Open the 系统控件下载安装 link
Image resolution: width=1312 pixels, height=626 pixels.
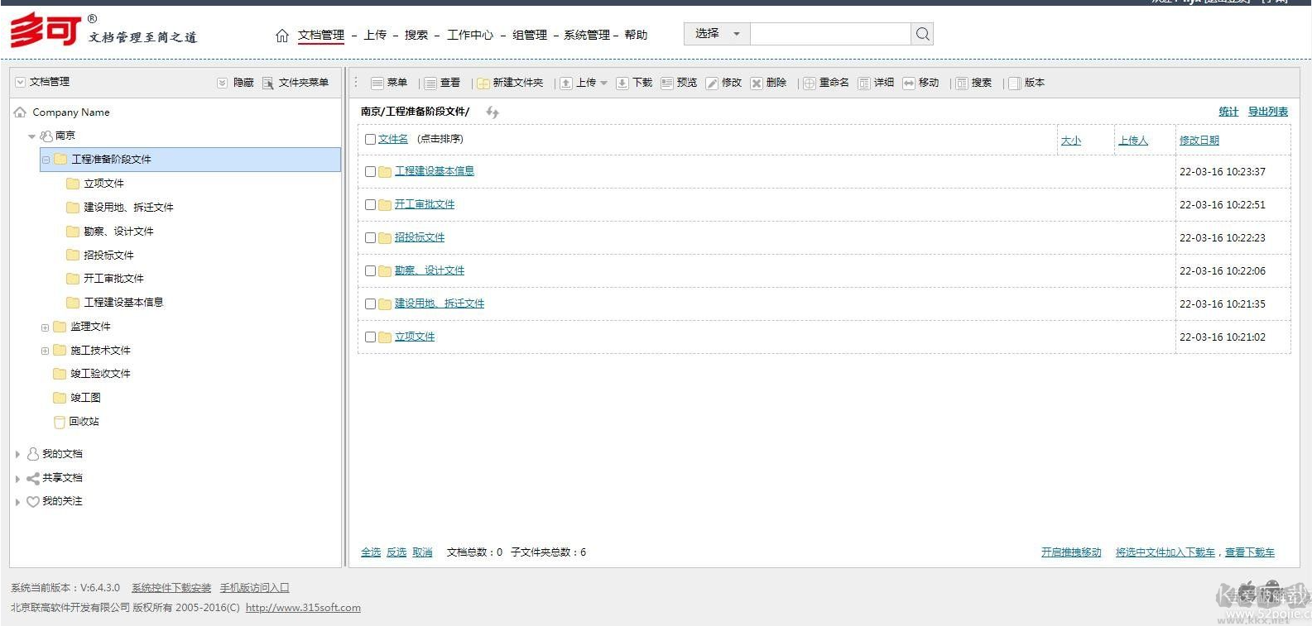pyautogui.click(x=171, y=588)
